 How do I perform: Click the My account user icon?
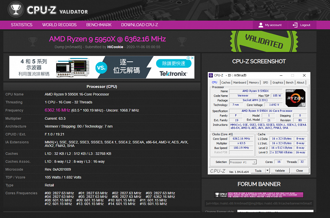[x=261, y=25]
